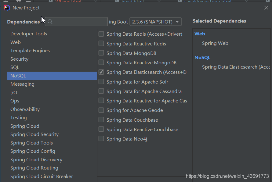Select Spring Cloud category

pyautogui.click(x=52, y=126)
